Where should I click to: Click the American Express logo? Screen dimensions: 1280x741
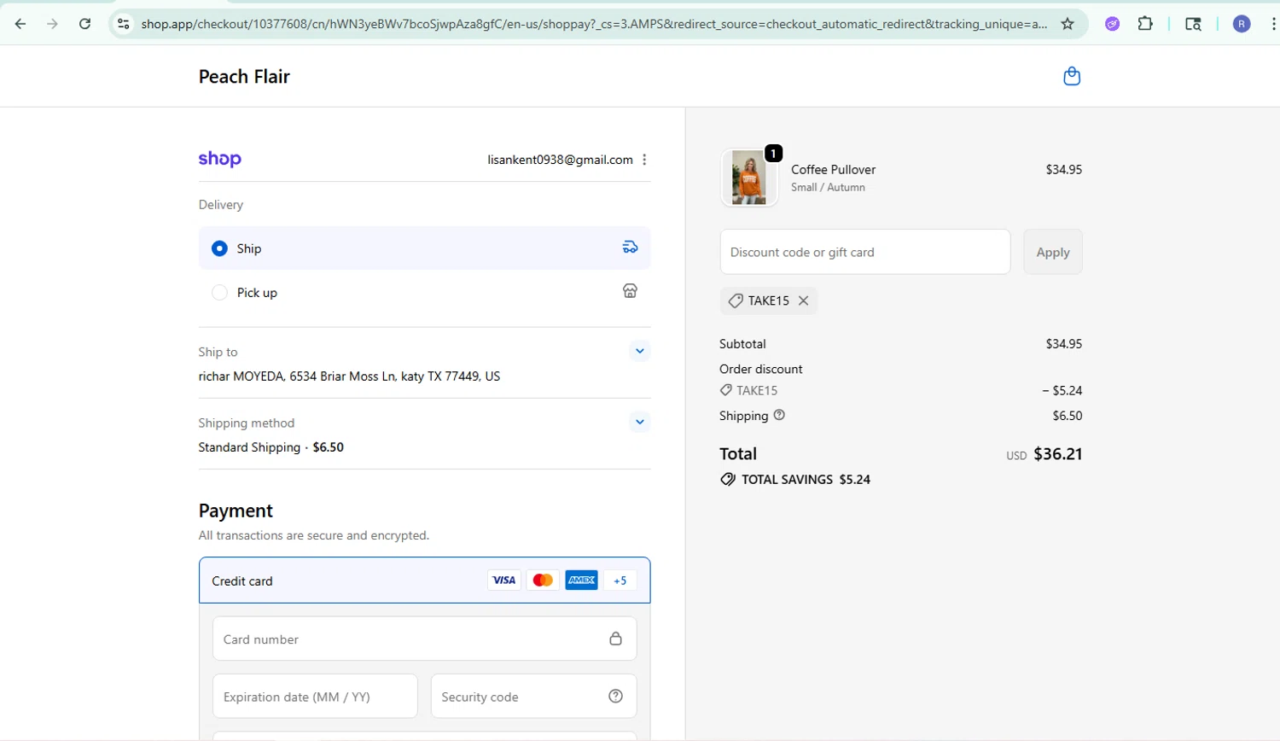(x=581, y=581)
